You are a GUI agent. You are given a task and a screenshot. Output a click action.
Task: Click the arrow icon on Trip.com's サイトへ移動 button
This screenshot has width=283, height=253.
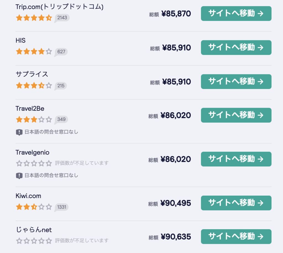point(260,14)
